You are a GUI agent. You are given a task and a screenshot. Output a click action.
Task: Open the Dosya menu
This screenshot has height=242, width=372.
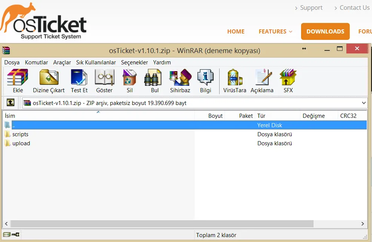(x=12, y=62)
